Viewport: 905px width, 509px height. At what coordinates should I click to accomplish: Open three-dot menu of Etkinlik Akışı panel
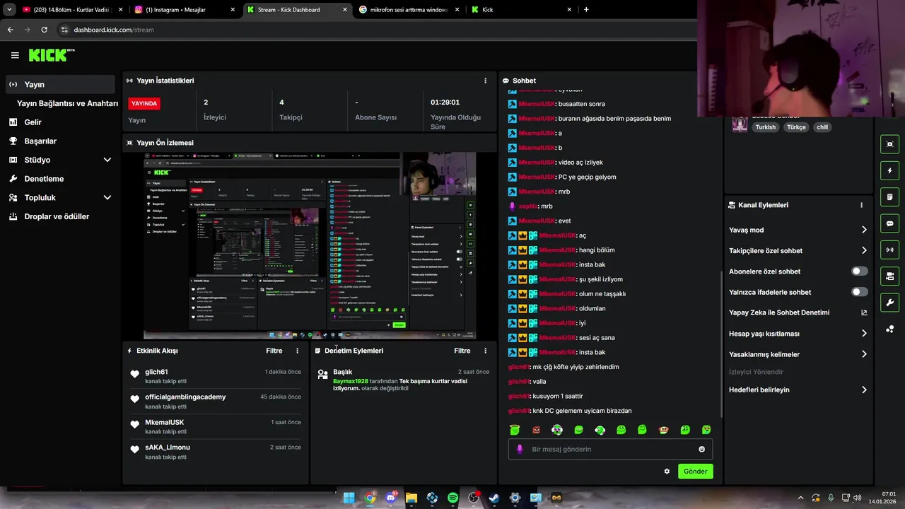[x=297, y=351]
